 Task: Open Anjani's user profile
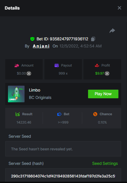click(x=41, y=46)
